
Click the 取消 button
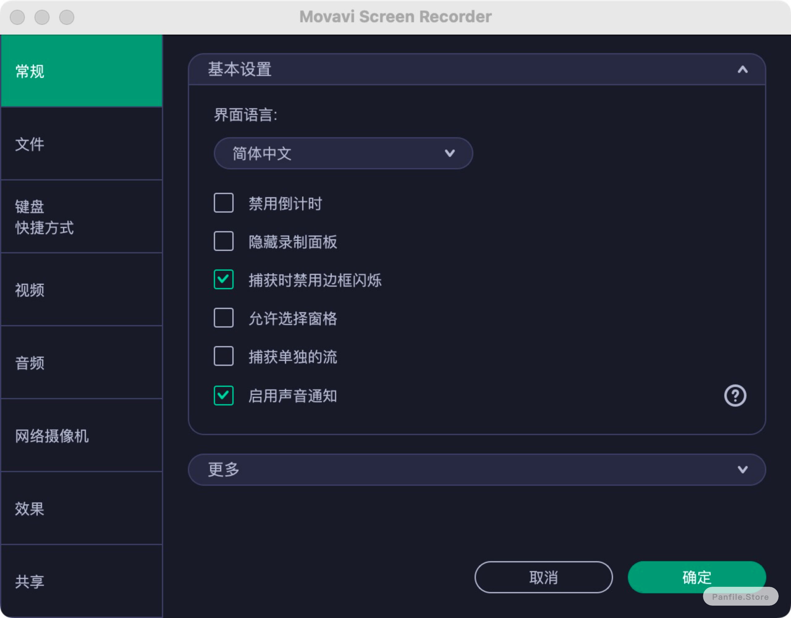click(544, 578)
